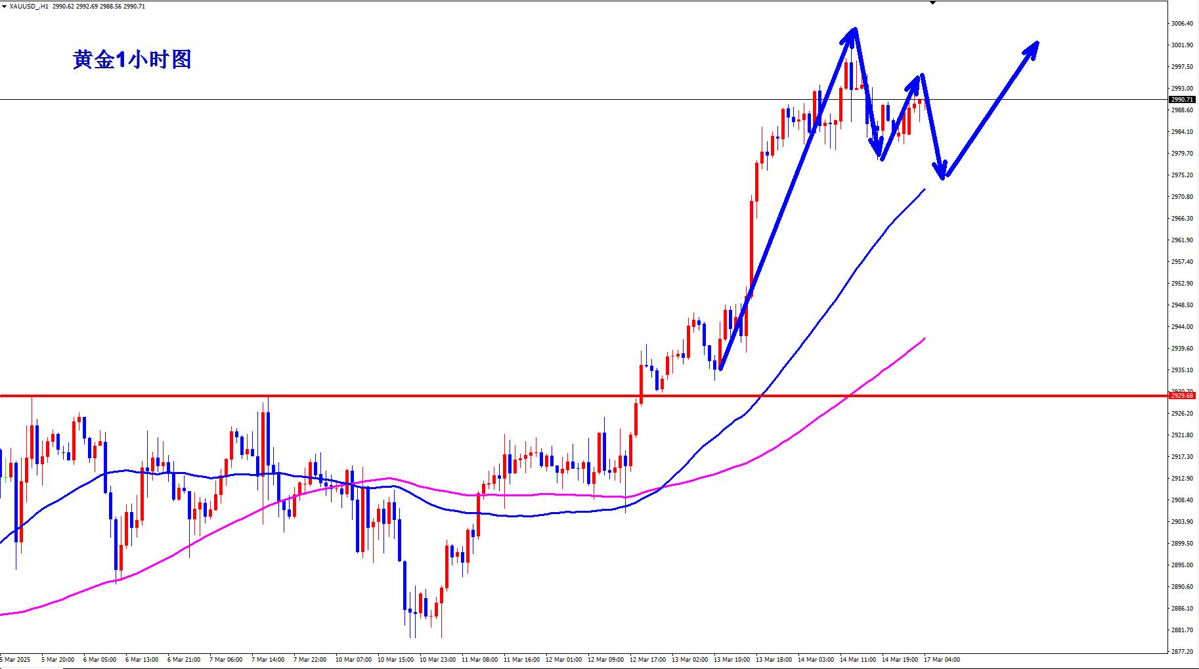1199x669 pixels.
Task: Click the arrowhead pointing down near 2975.20
Action: click(x=942, y=172)
